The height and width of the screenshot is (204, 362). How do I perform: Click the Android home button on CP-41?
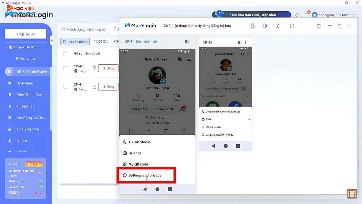157,189
